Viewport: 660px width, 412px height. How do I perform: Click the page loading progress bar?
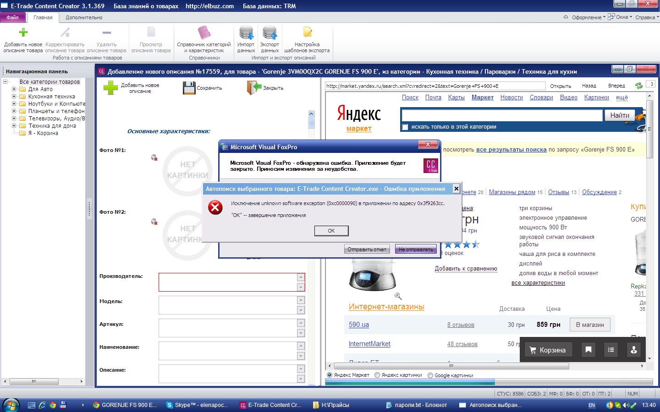click(489, 382)
